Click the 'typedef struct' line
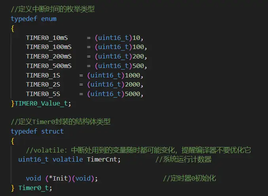This screenshot has width=268, height=196. (37, 131)
